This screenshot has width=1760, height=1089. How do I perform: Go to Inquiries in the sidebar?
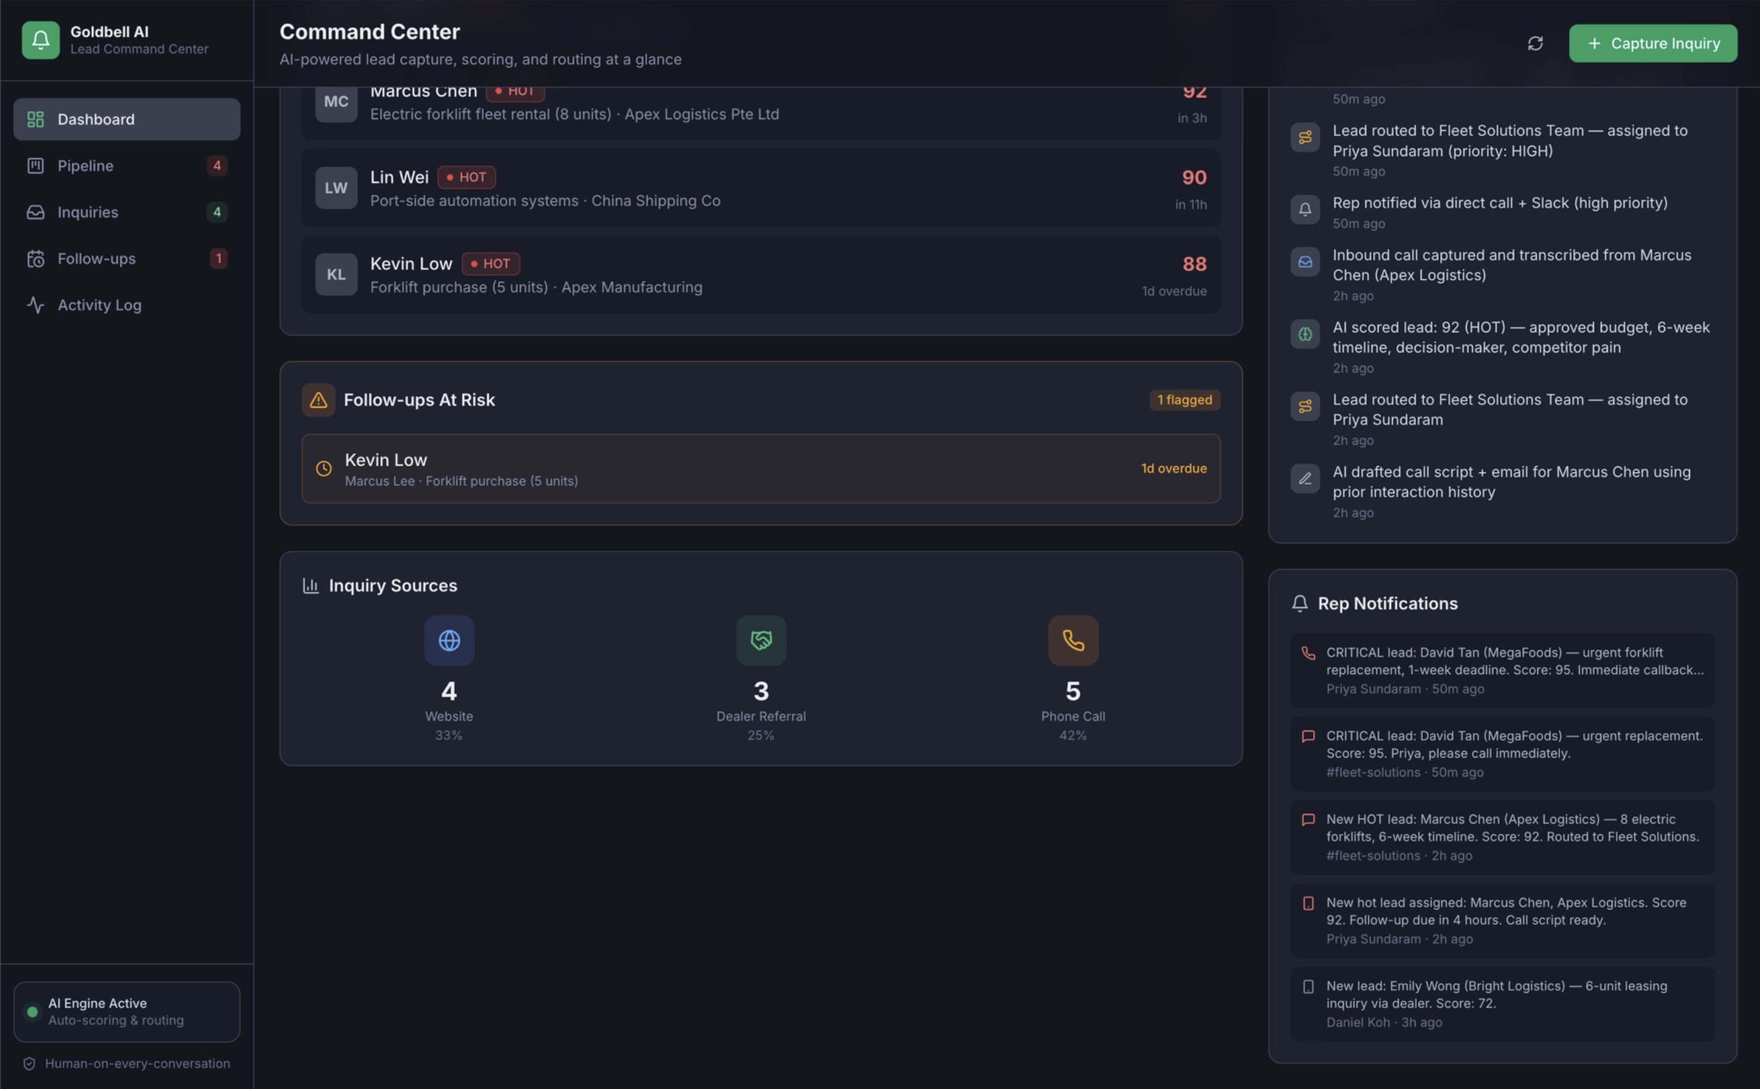point(127,213)
